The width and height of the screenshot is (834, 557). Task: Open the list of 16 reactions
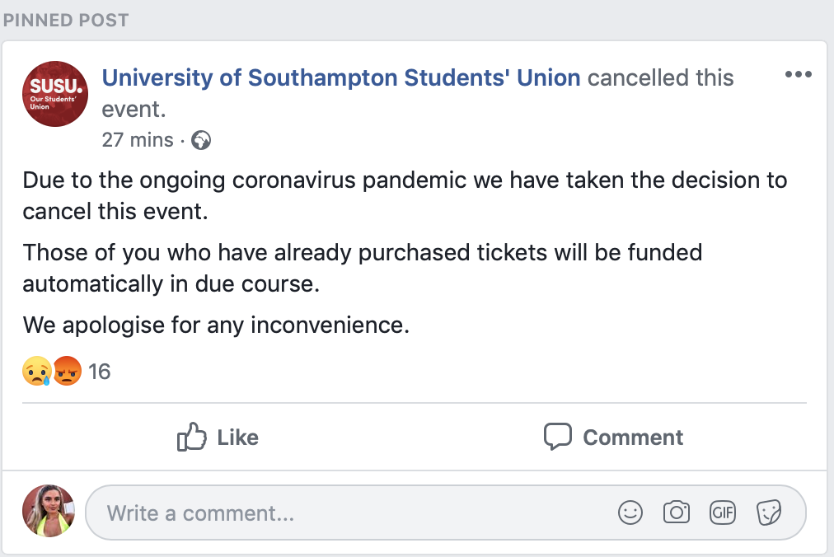[100, 372]
